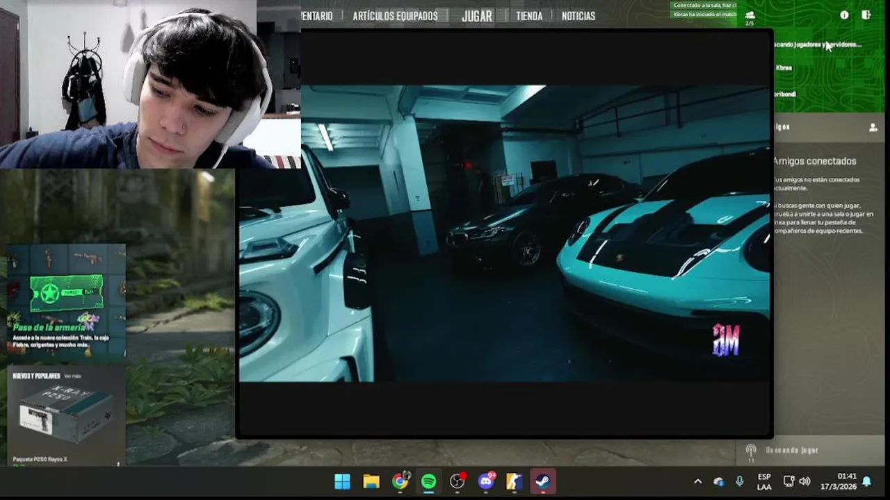The height and width of the screenshot is (500, 890).
Task: Click the Pase de la armería banner
Action: pos(67,301)
